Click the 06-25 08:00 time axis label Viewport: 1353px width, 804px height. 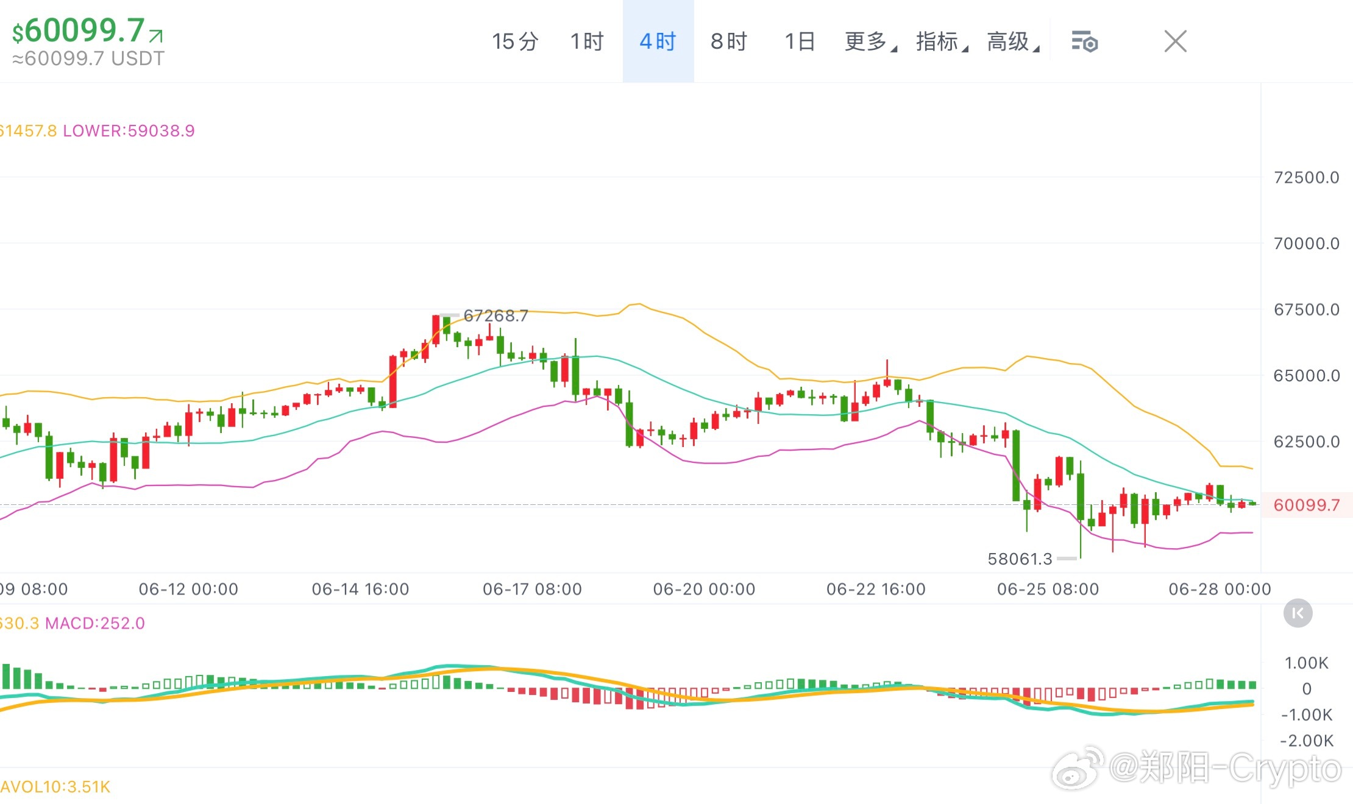click(1048, 589)
